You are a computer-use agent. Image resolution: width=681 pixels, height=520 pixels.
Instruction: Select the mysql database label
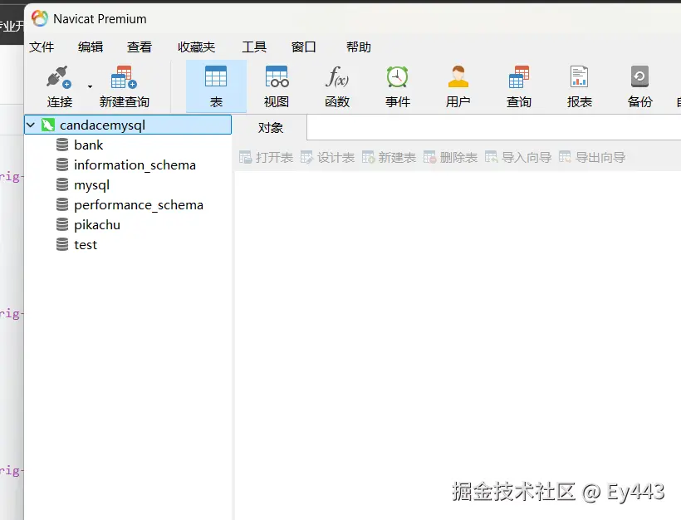tap(91, 185)
